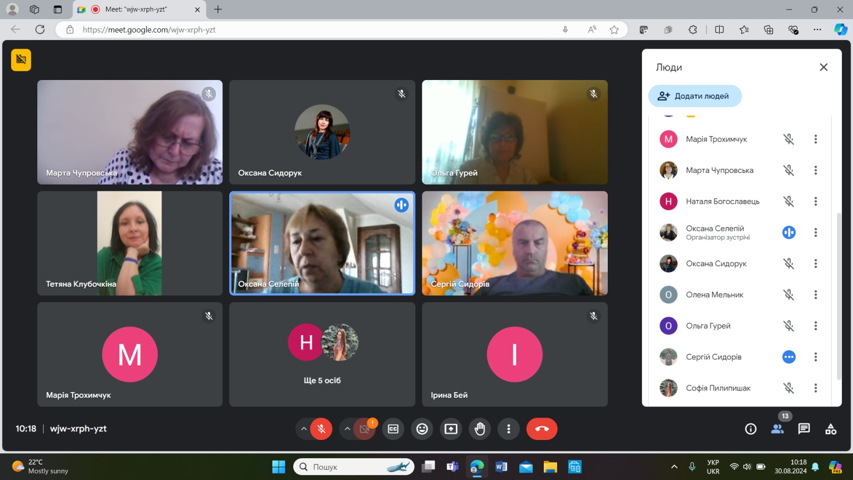Raise hand using the hand icon

click(480, 429)
